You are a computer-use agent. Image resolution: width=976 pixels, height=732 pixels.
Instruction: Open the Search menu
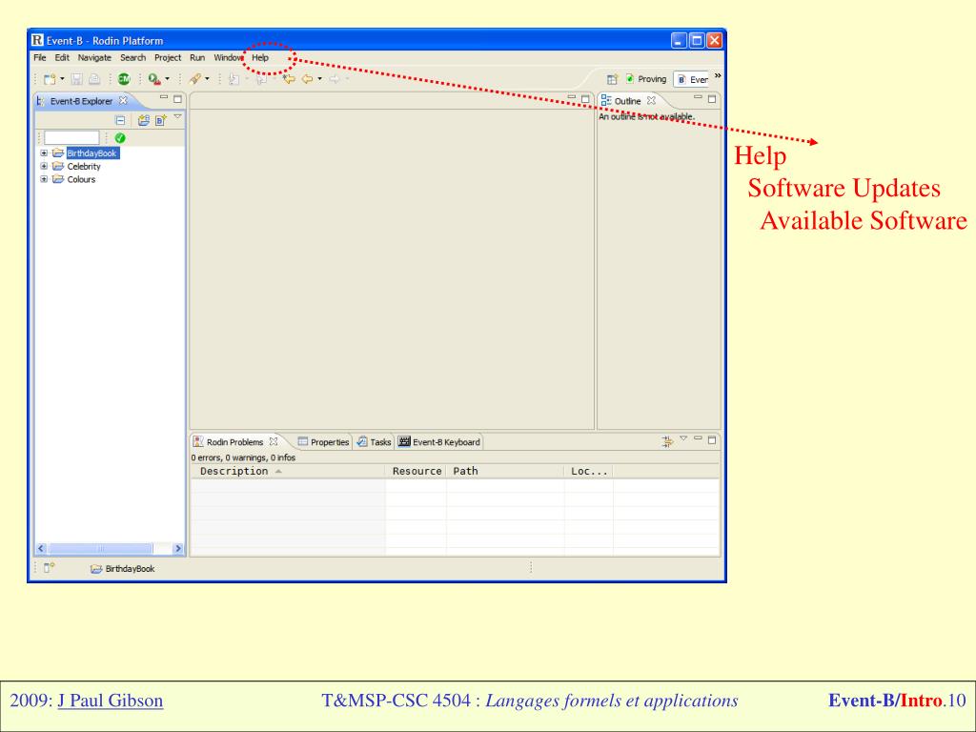[133, 58]
